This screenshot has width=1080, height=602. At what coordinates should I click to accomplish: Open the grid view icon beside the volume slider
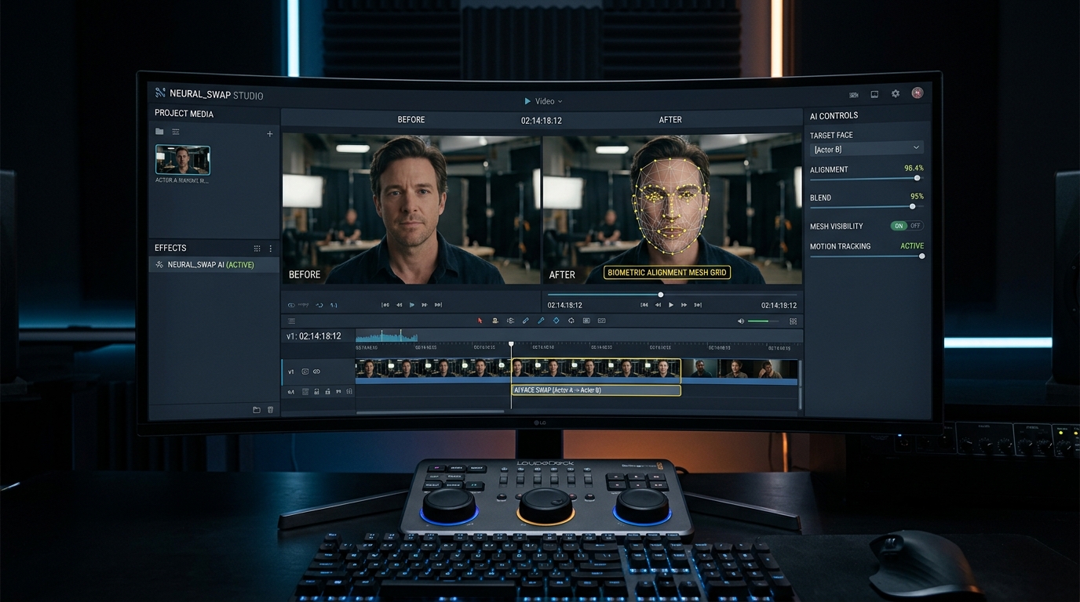(794, 321)
